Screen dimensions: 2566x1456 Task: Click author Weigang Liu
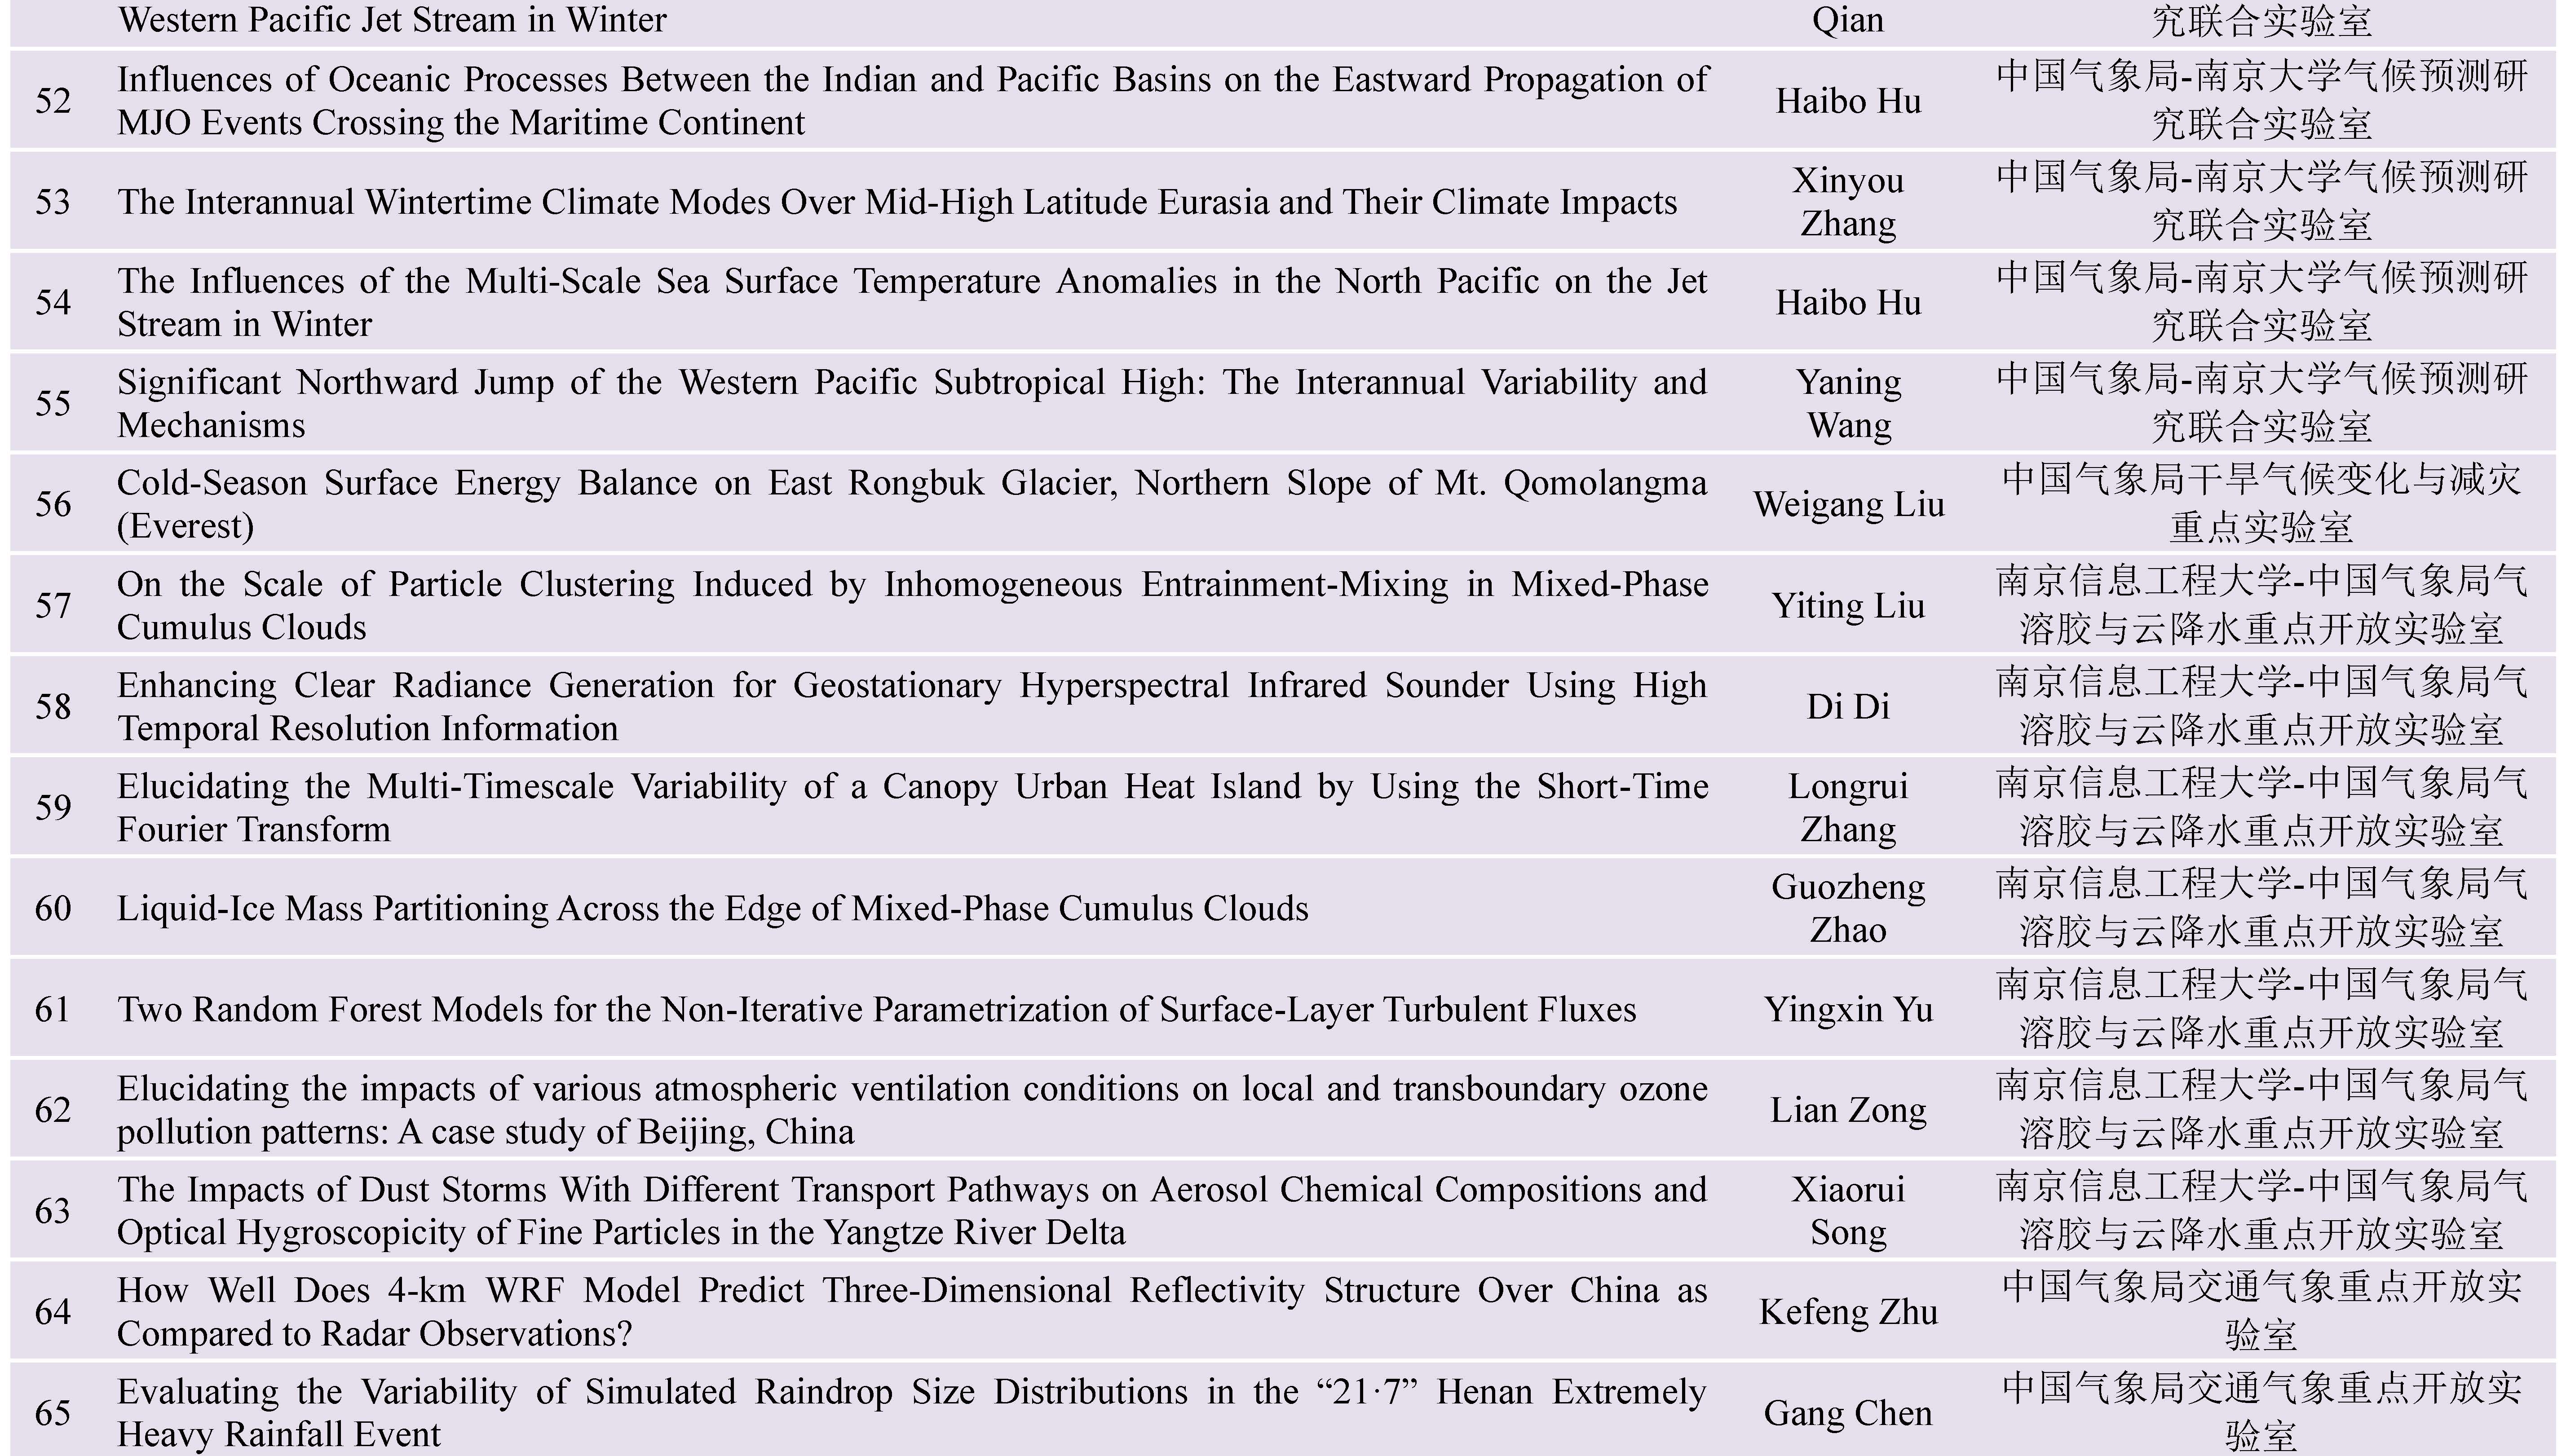coord(1847,504)
